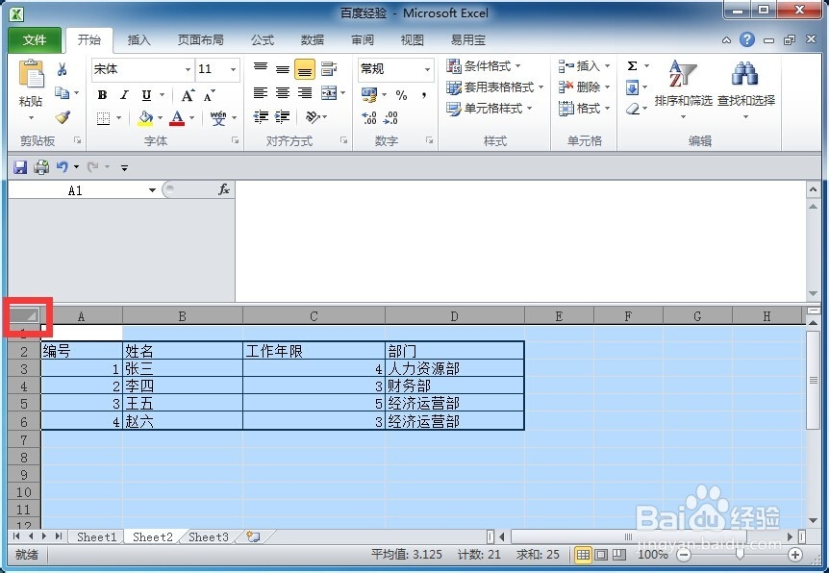Toggle Italic formatting

[124, 95]
